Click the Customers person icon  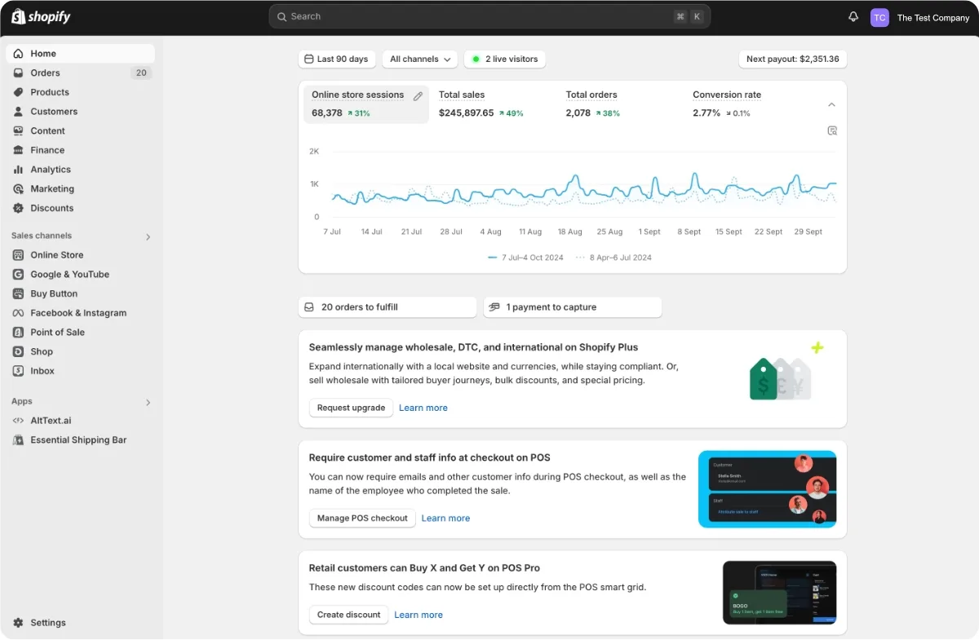pyautogui.click(x=18, y=112)
